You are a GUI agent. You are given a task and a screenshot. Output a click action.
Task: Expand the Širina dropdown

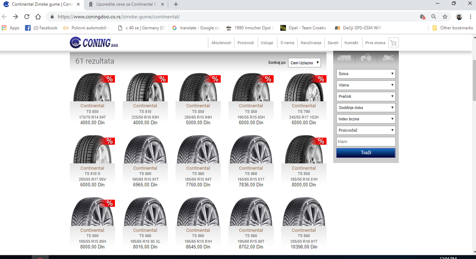coord(366,74)
